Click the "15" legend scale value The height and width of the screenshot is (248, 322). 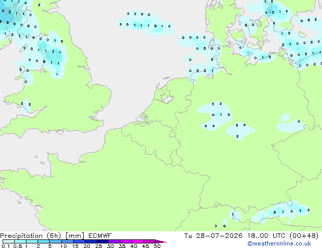click(75, 246)
